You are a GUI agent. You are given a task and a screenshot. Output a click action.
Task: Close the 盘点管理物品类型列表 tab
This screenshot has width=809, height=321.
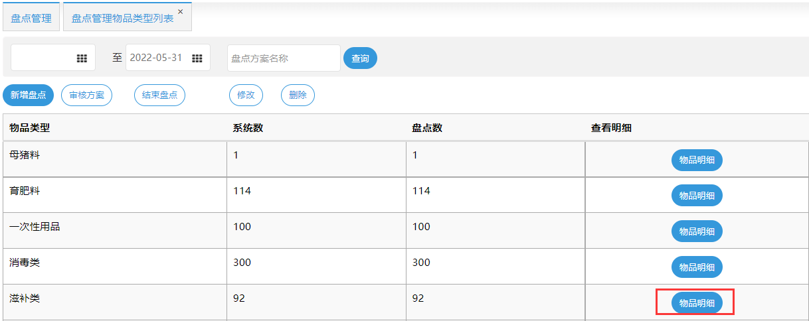[180, 12]
